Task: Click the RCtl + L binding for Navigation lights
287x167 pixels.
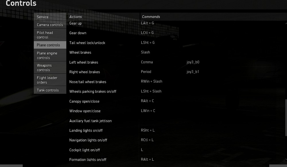Action: (x=147, y=140)
